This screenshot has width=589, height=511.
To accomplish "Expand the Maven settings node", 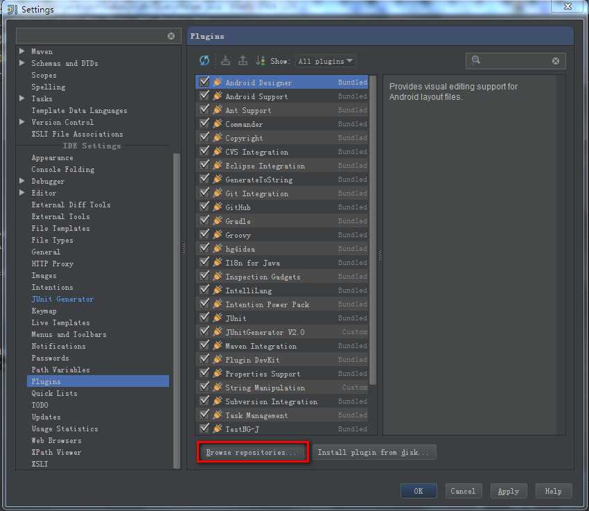I will (x=21, y=51).
